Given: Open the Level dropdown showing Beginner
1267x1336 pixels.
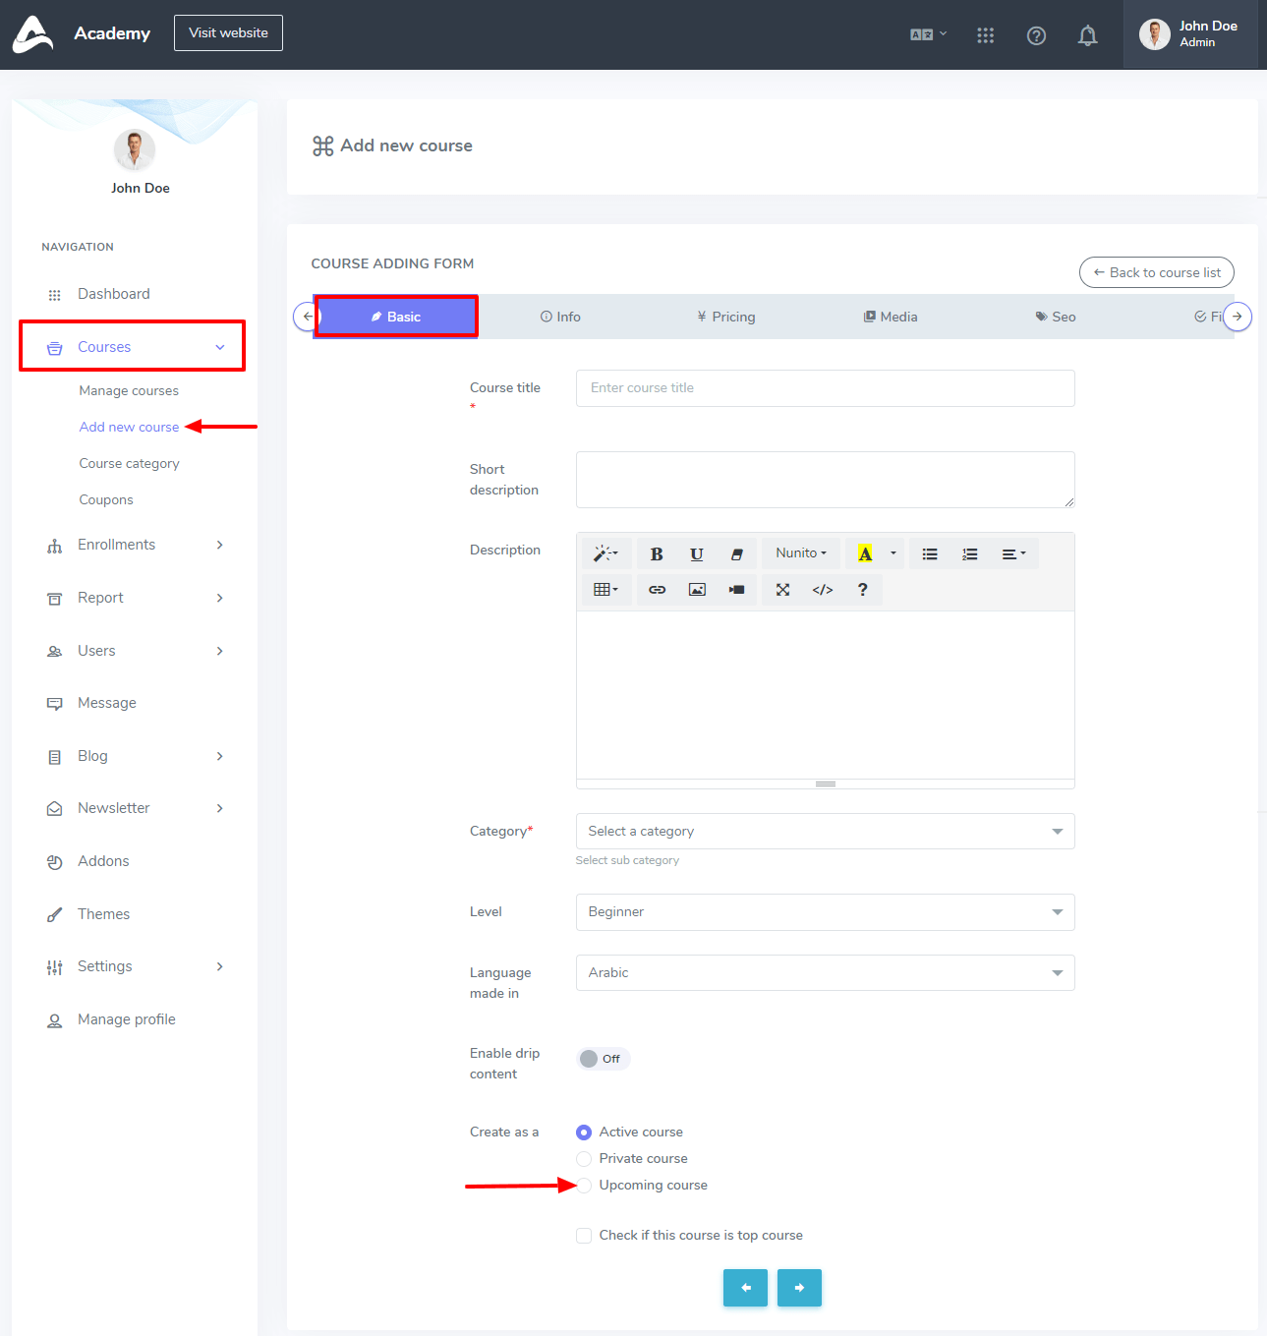Looking at the screenshot, I should (x=825, y=912).
